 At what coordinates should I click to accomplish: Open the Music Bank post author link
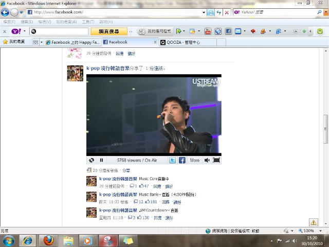118,195
